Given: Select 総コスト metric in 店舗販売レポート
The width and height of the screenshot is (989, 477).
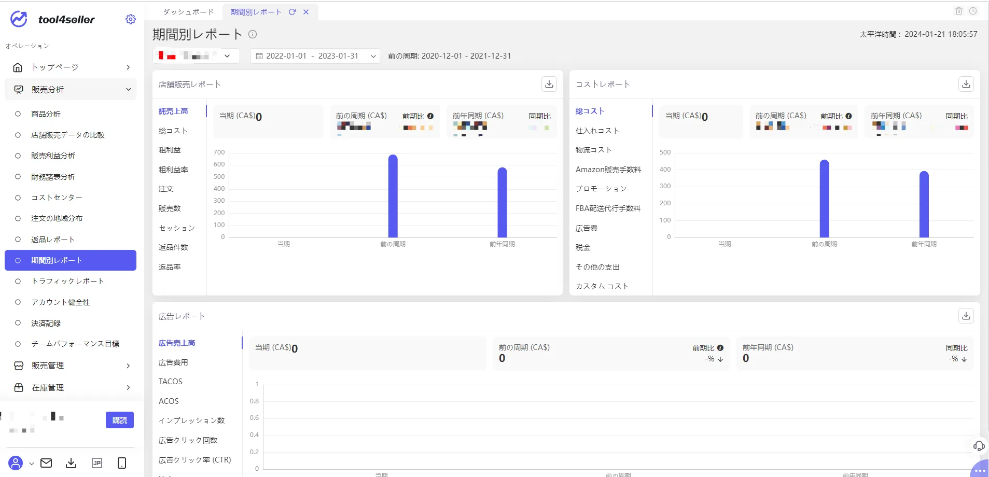Looking at the screenshot, I should [x=173, y=131].
